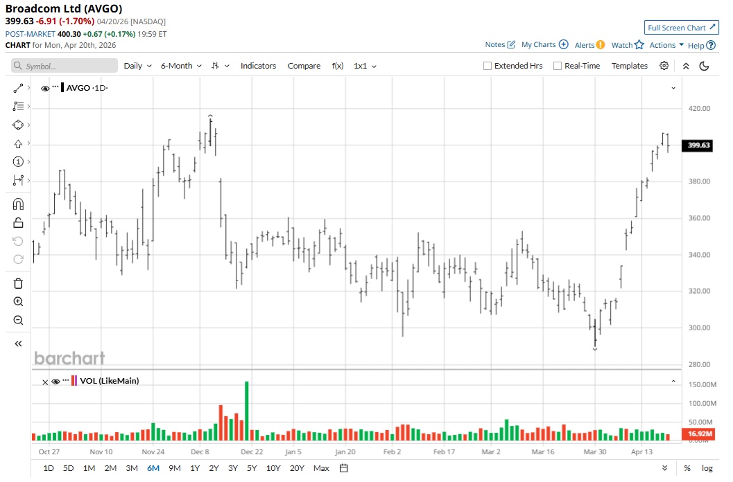Add to My Charts plus icon
The height and width of the screenshot is (482, 733).
click(x=564, y=45)
